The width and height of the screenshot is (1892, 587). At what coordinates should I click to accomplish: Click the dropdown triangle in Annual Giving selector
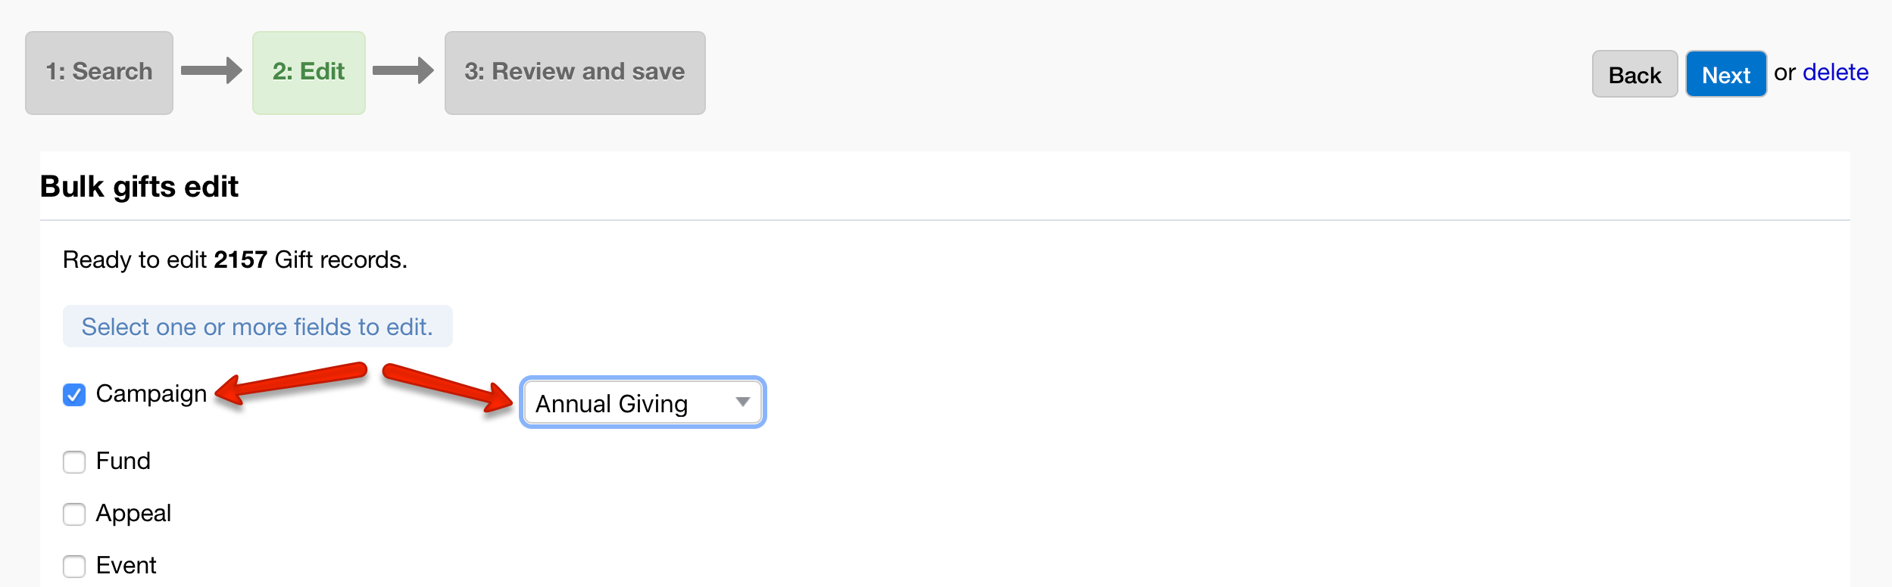point(743,402)
